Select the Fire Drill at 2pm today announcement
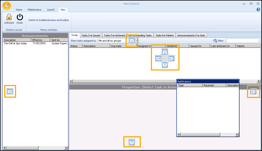 coord(16,43)
